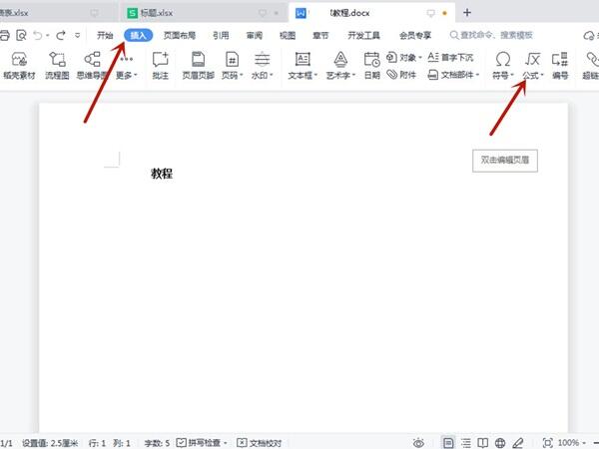Open the 更多 more options menu

[127, 66]
